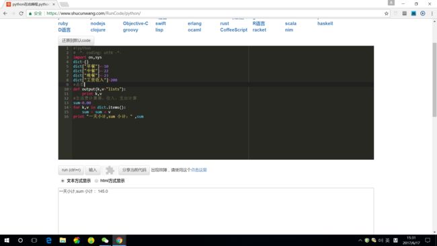Click the taskbar clock showing 15:31

coord(411,240)
